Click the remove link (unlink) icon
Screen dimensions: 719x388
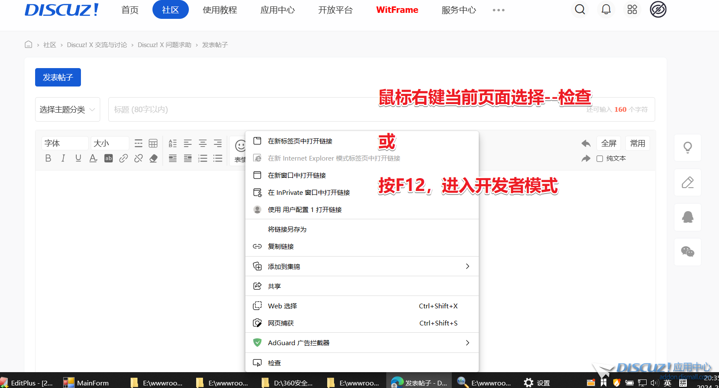[138, 158]
